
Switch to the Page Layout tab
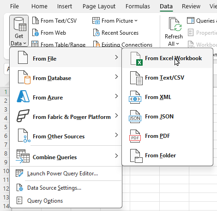point(99,6)
